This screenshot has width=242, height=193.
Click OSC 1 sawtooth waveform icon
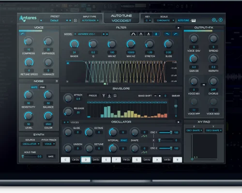144,136
